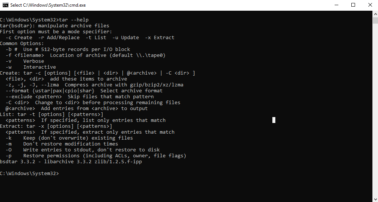Image resolution: width=378 pixels, height=202 pixels.
Task: Click the word 'Verbose' in the output
Action: (x=34, y=61)
